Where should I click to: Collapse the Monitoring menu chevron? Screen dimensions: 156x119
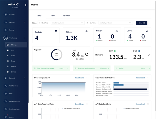coord(24,38)
